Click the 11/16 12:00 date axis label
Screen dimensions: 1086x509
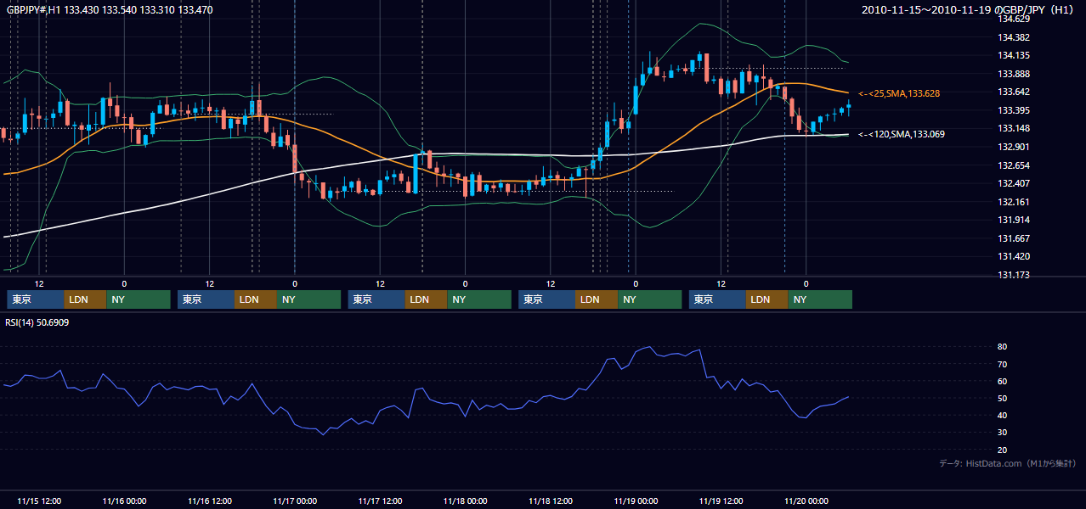(209, 501)
